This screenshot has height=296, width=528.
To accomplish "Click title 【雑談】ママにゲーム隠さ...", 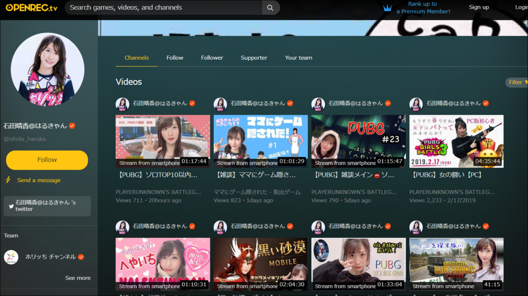I will [x=255, y=175].
